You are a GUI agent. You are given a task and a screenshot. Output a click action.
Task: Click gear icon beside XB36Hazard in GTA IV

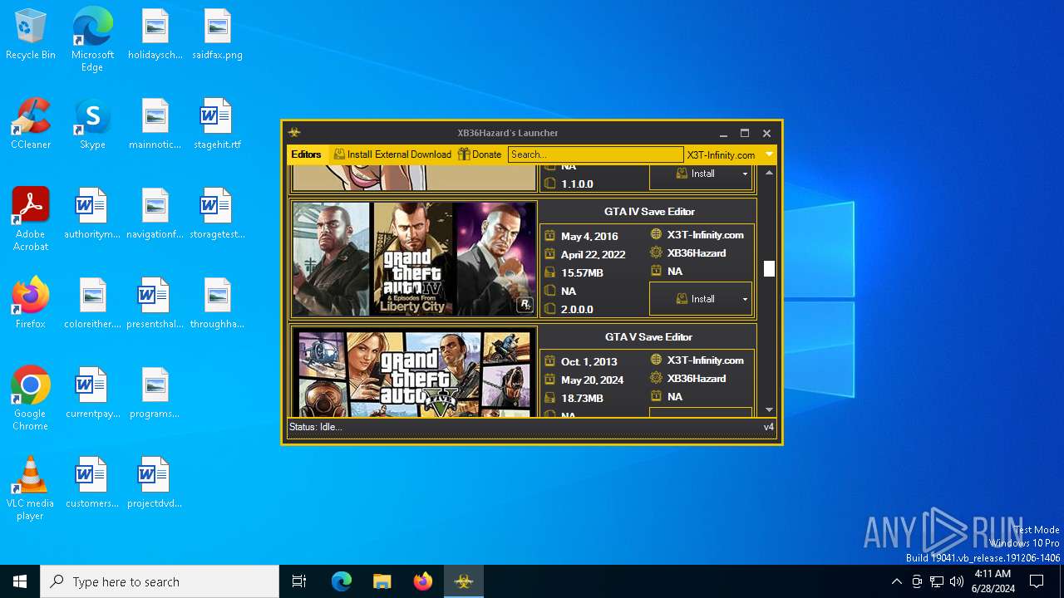point(656,252)
